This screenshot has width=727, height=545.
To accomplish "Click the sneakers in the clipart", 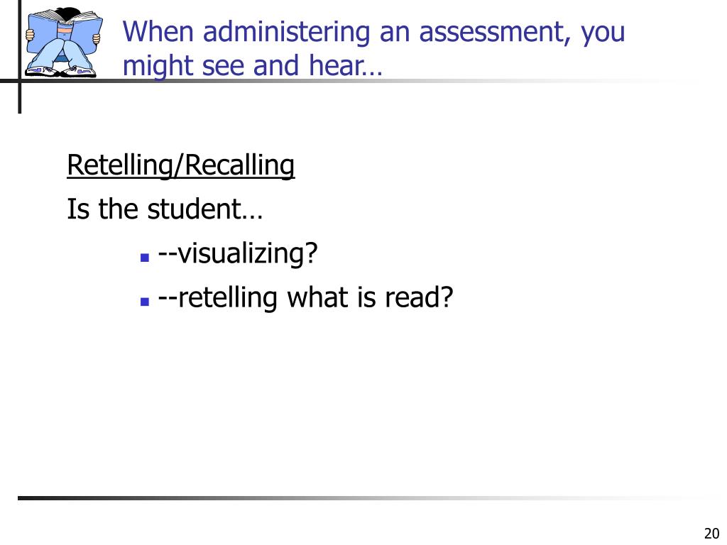I will pyautogui.click(x=61, y=72).
